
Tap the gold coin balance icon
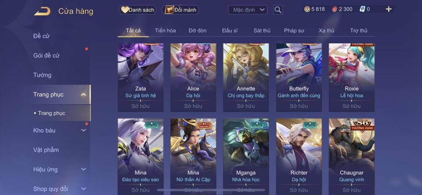307,9
